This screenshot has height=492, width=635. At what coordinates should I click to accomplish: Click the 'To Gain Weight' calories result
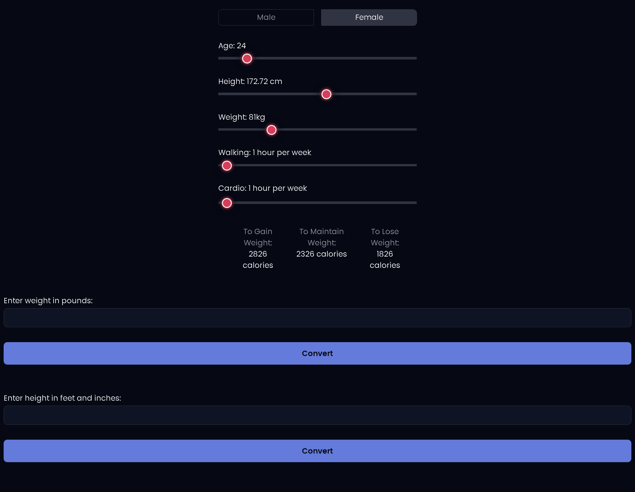(x=258, y=248)
